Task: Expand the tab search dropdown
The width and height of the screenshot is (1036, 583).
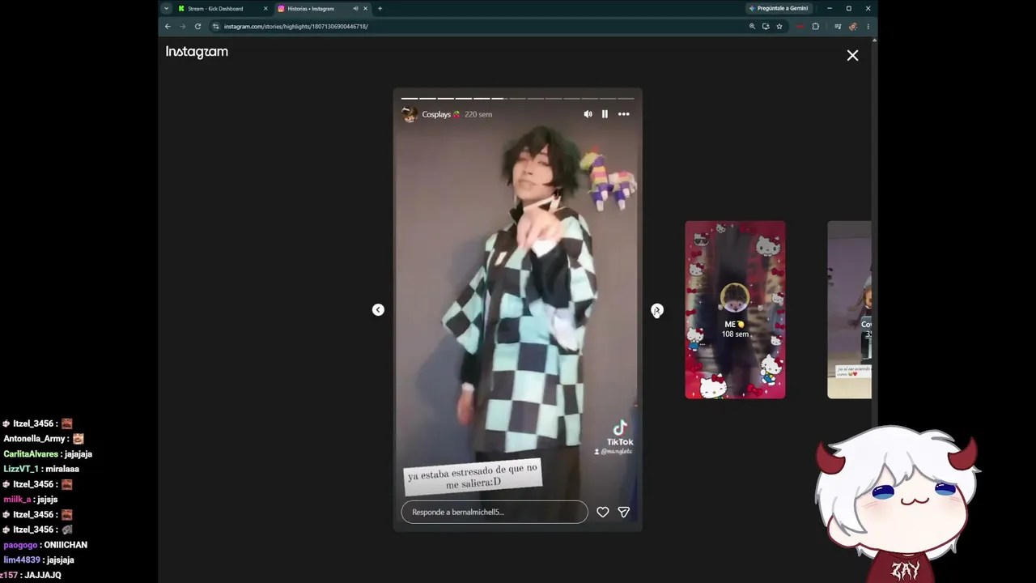Action: pyautogui.click(x=166, y=9)
